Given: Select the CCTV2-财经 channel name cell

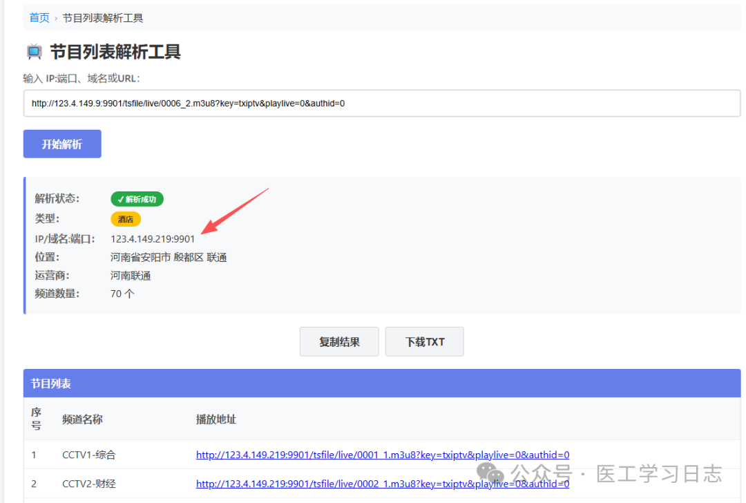Looking at the screenshot, I should (89, 484).
